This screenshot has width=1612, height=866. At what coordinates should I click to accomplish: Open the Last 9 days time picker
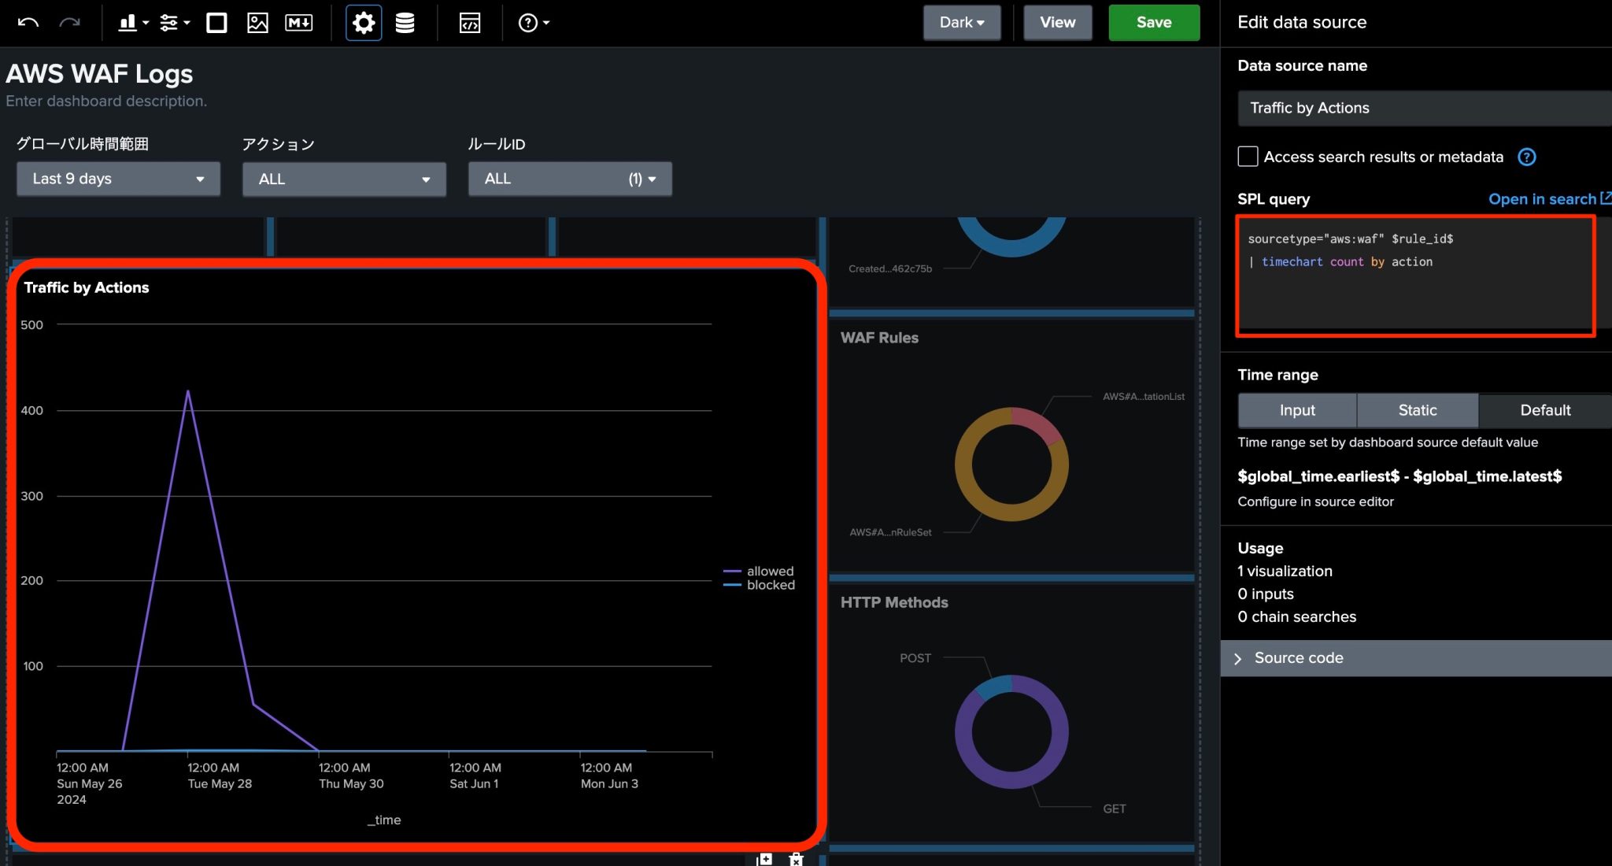tap(118, 179)
